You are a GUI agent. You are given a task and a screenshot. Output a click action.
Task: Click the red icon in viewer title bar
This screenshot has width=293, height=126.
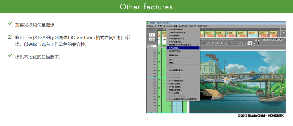point(256,40)
